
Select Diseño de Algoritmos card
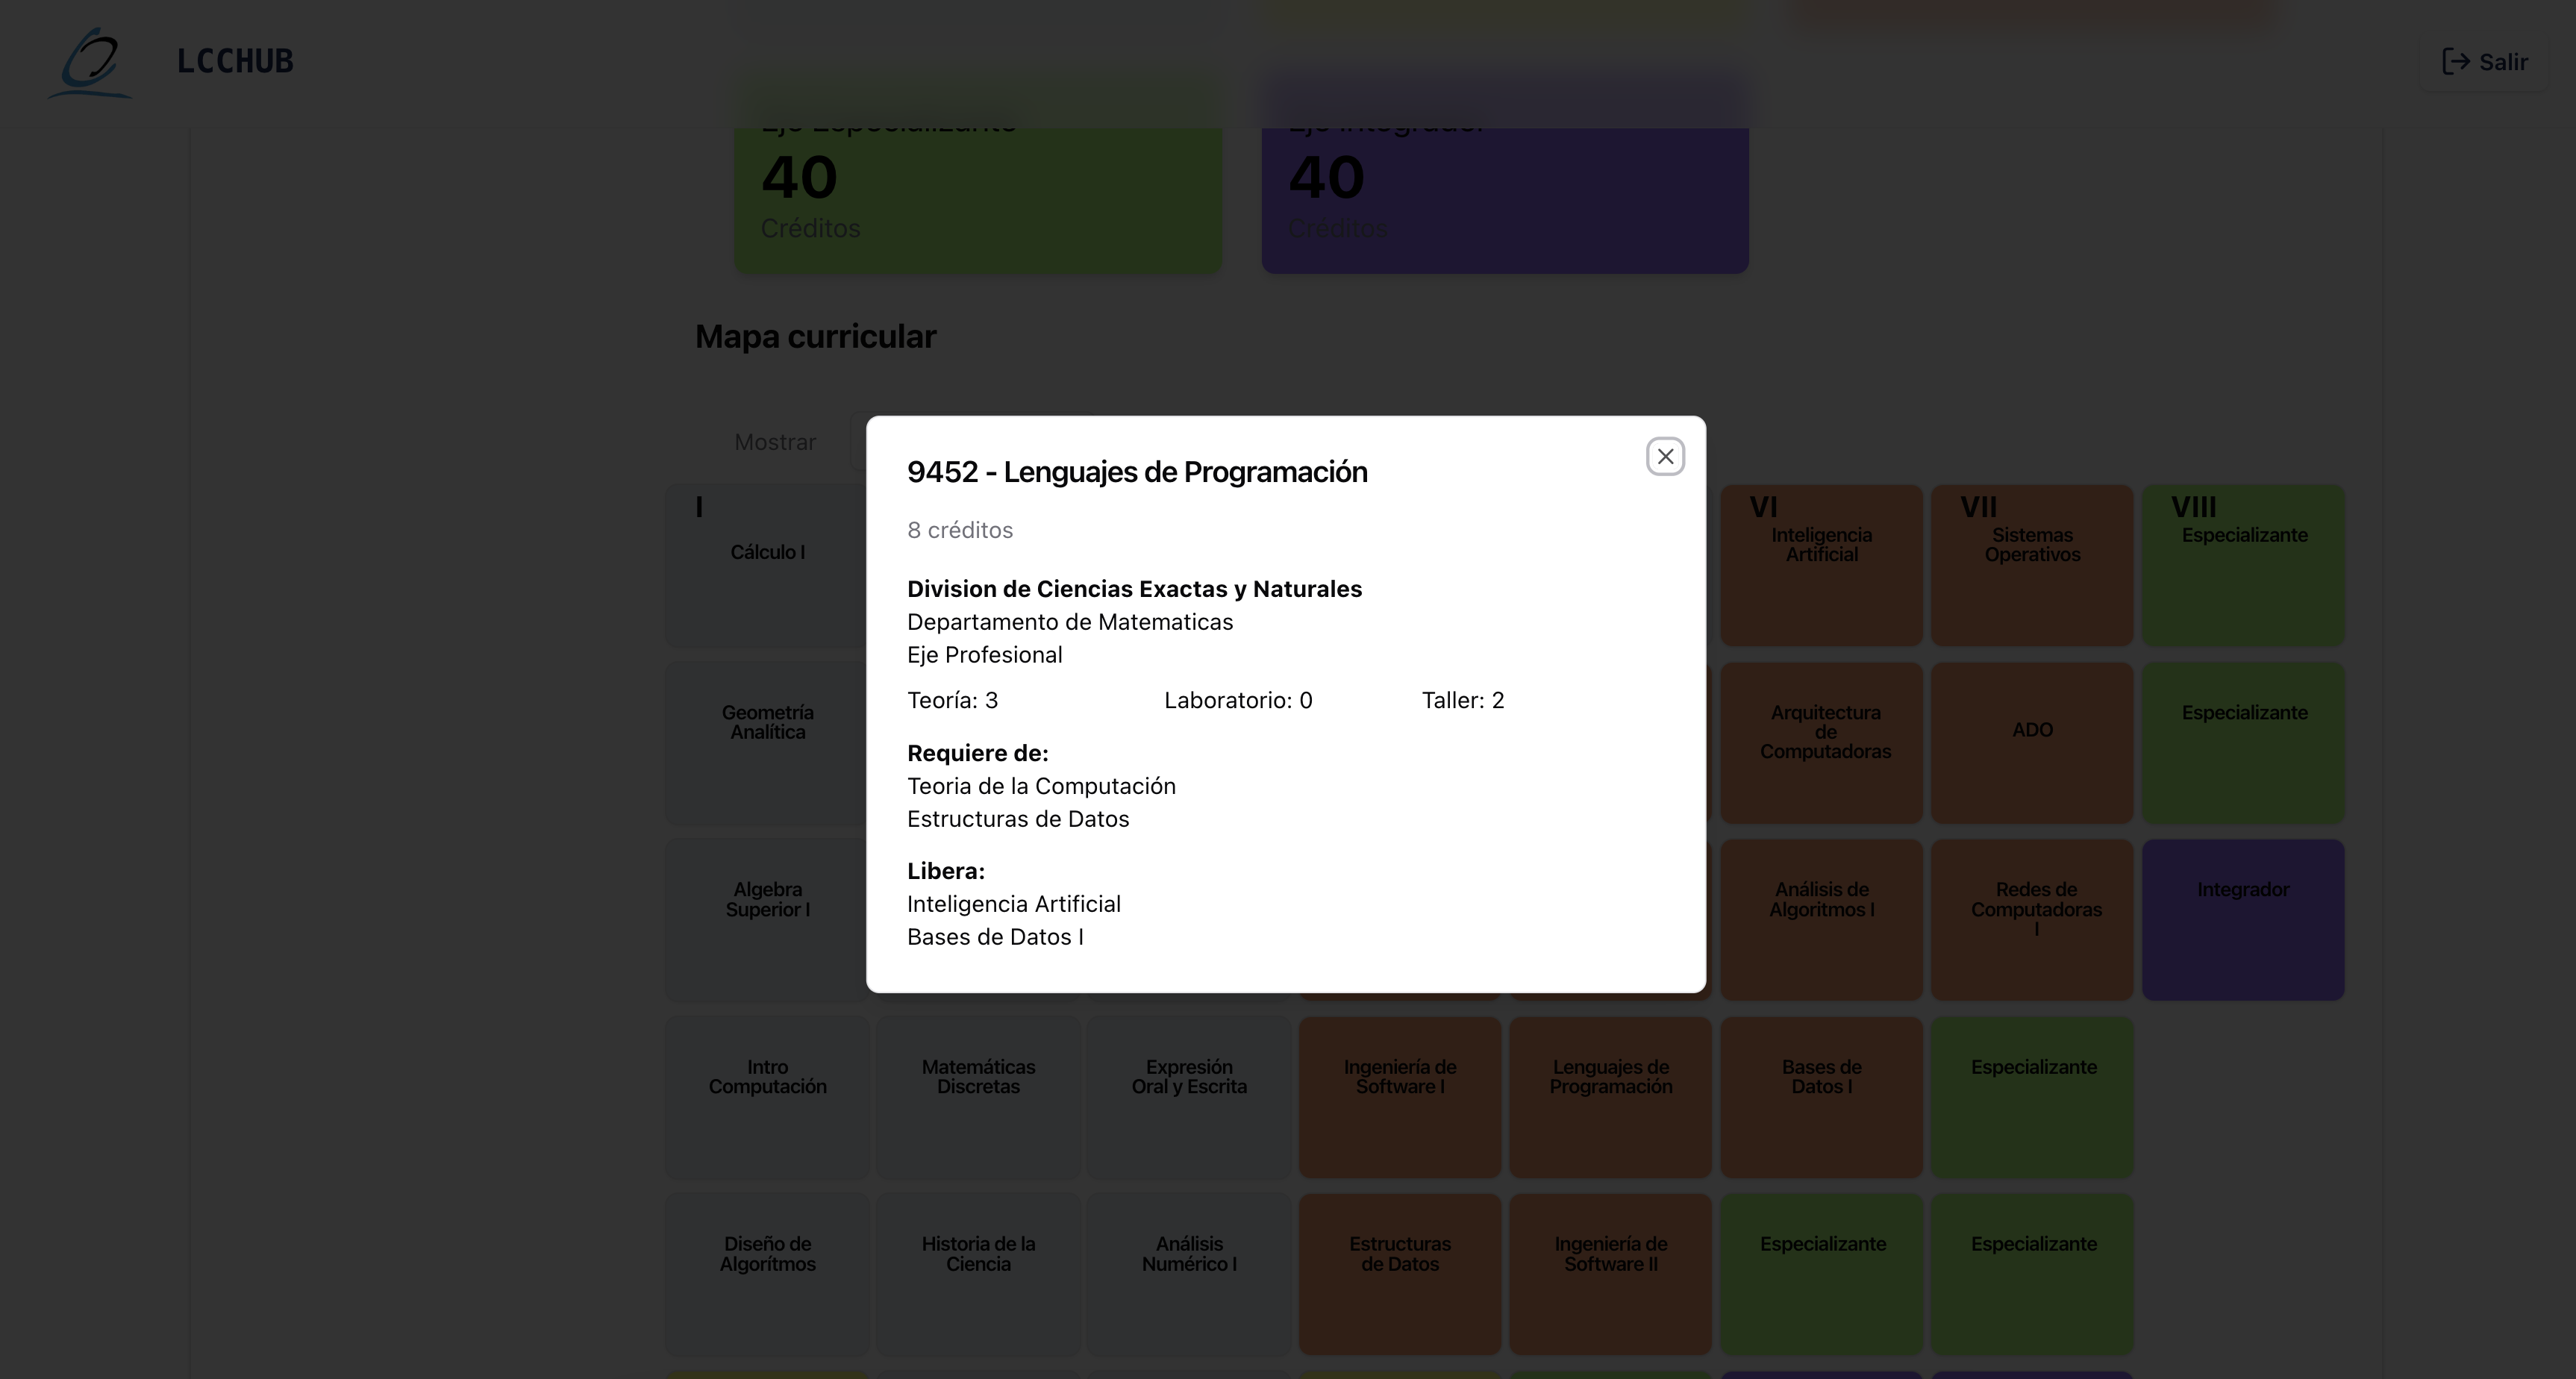tap(767, 1274)
